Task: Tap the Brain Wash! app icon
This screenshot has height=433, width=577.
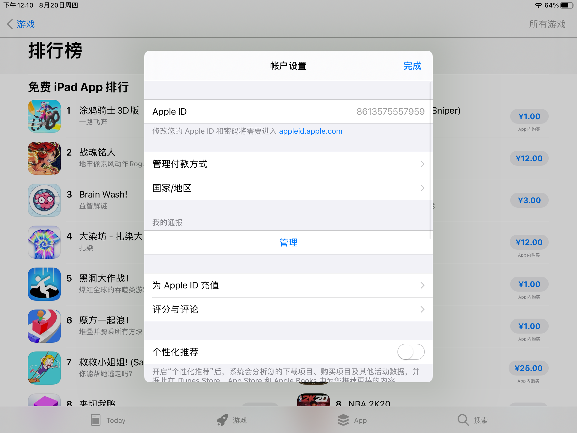Action: pos(44,200)
